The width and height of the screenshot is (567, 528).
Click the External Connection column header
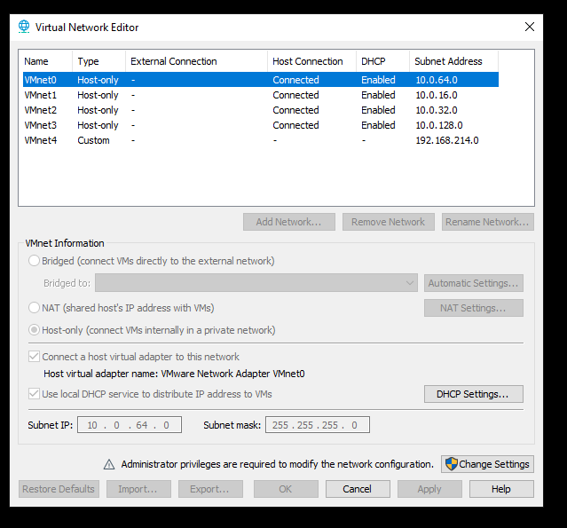pyautogui.click(x=197, y=61)
